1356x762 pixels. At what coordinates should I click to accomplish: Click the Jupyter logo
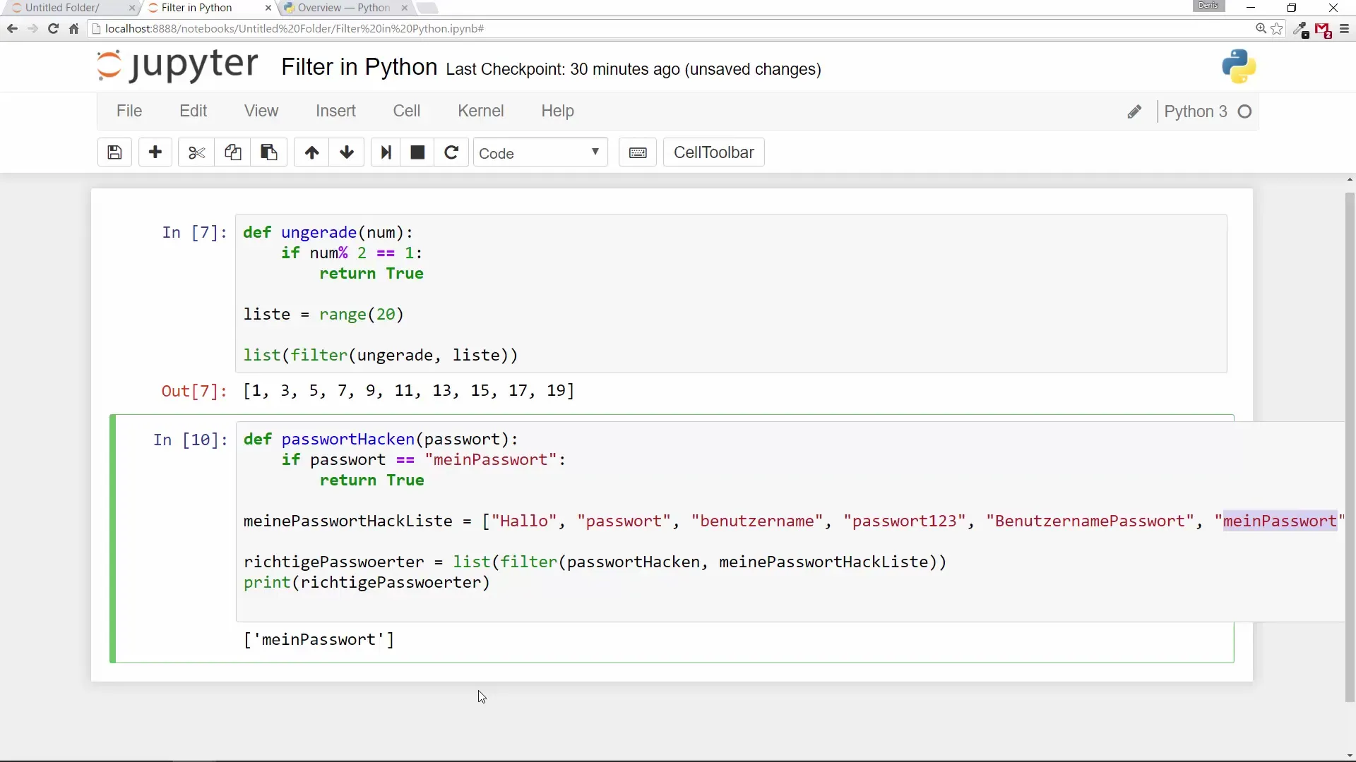(177, 66)
